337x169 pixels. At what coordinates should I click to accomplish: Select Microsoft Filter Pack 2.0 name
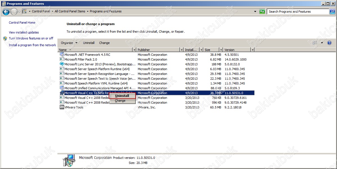pos(81,59)
